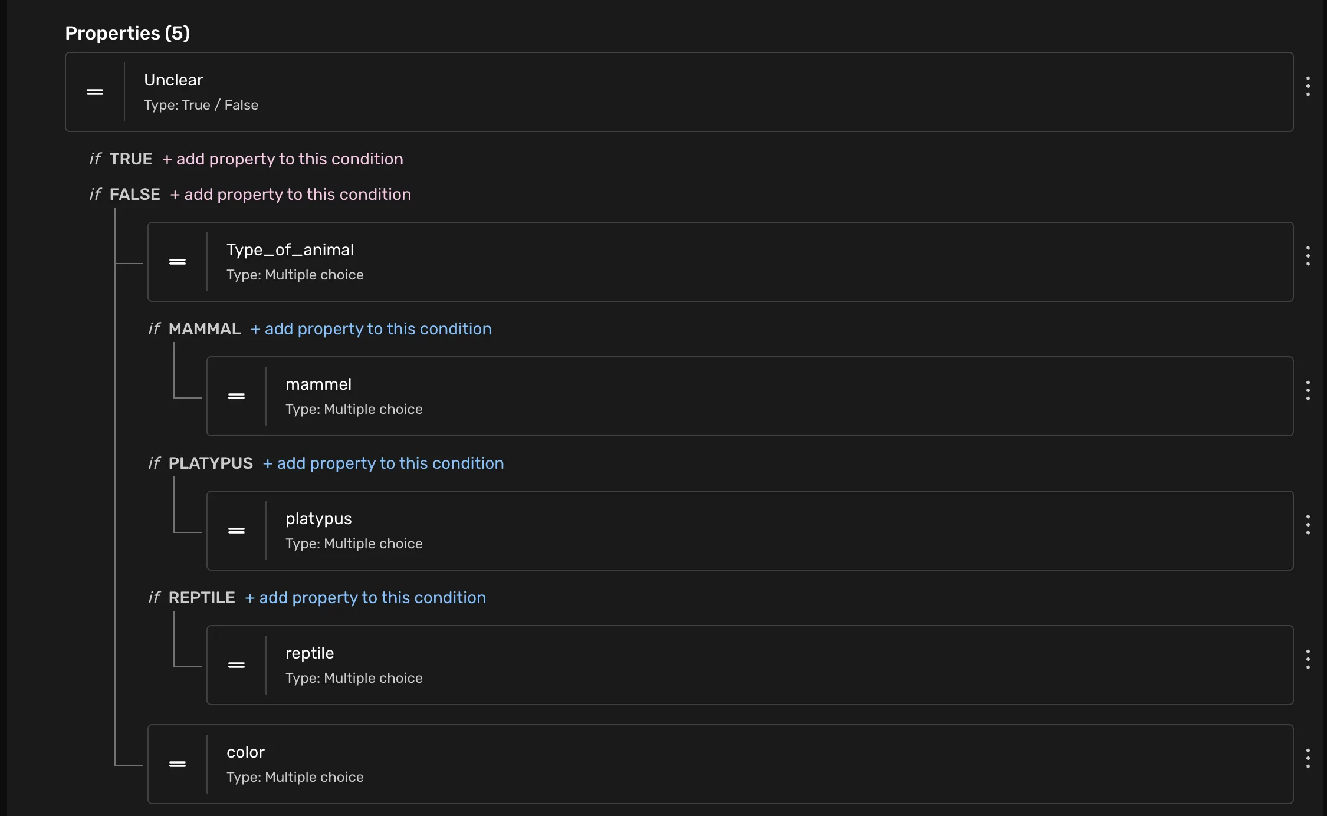1327x816 pixels.
Task: Add property to the REPTILE condition
Action: 366,598
